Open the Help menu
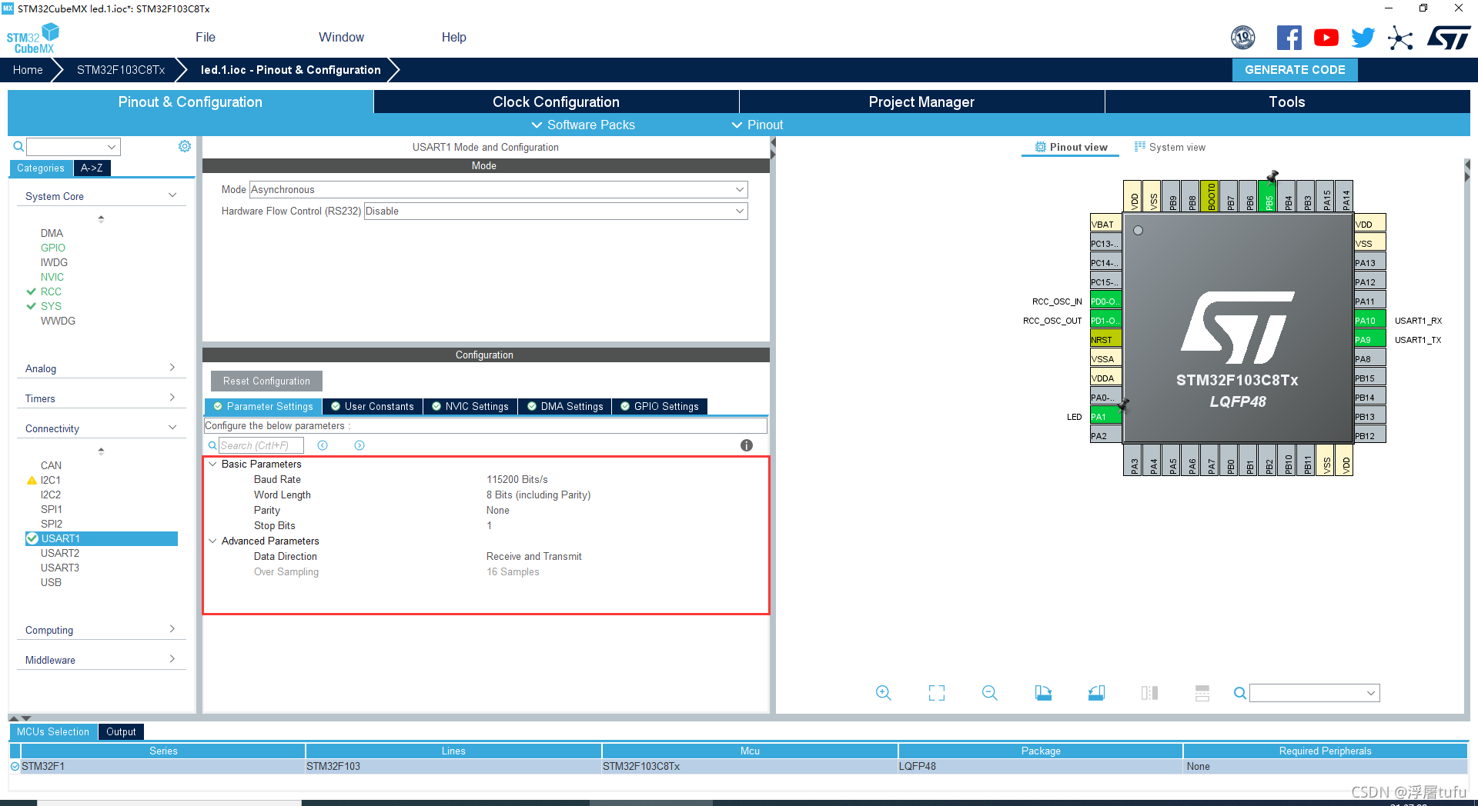Viewport: 1478px width, 806px height. point(453,37)
